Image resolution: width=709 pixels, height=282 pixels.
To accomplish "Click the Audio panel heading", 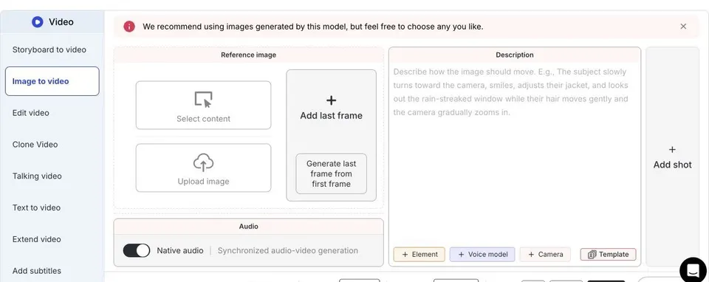I will click(248, 227).
